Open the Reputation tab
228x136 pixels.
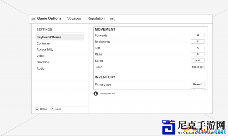point(96,18)
